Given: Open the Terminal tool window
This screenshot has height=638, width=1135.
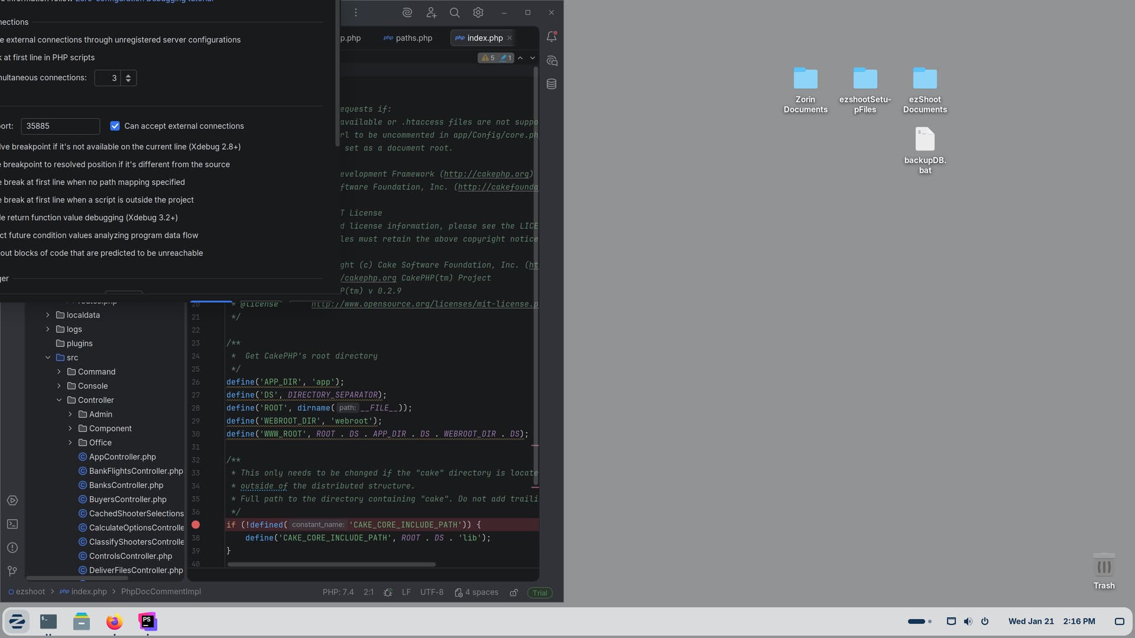Looking at the screenshot, I should pos(12,524).
